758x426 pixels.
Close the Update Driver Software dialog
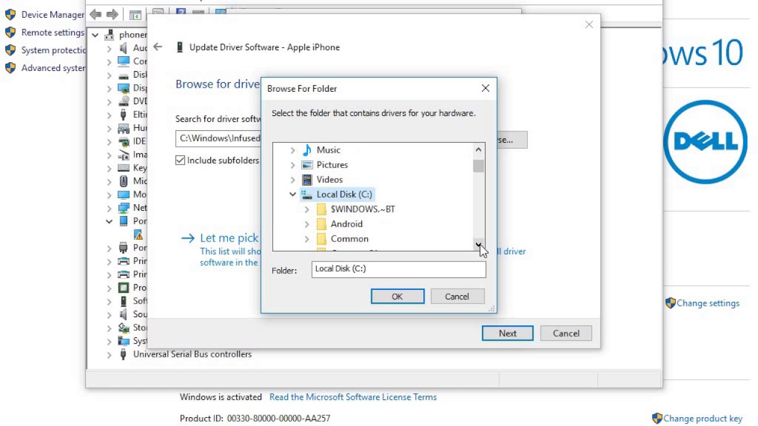pos(589,24)
